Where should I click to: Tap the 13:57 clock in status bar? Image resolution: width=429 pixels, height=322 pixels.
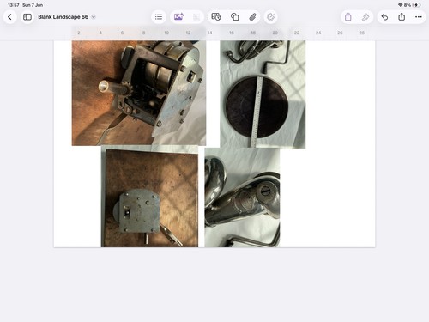pyautogui.click(x=14, y=5)
